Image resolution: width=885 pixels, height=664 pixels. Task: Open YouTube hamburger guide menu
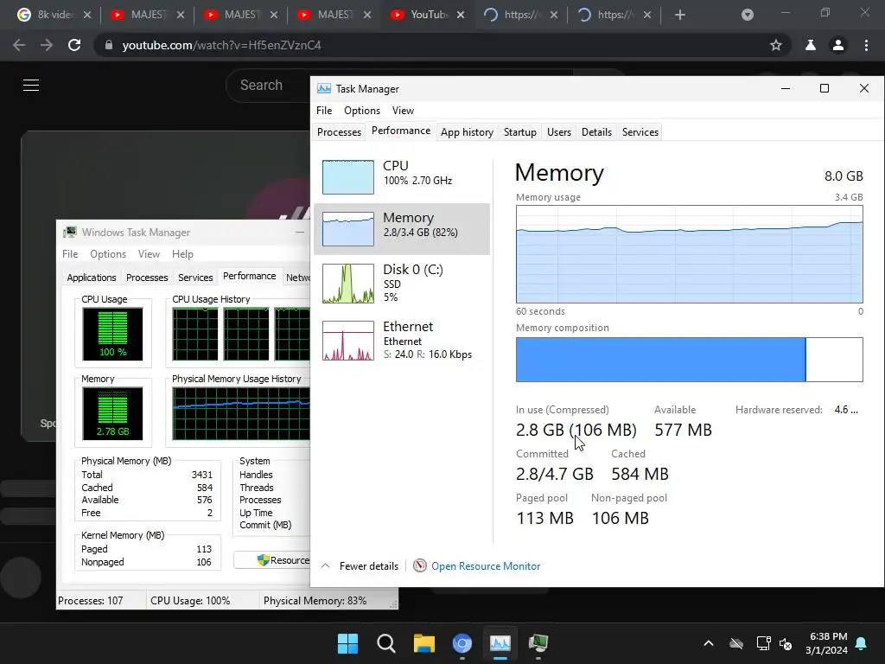click(31, 86)
